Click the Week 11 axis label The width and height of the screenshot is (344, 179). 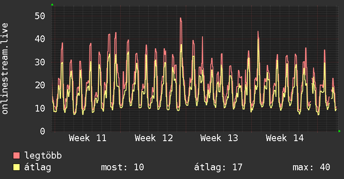pos(88,138)
